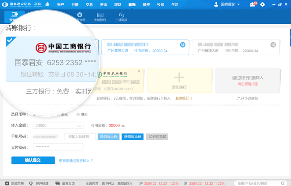Click the 留言反馈 feedback icon
Screen dimensions: 291x186
click(x=59, y=183)
